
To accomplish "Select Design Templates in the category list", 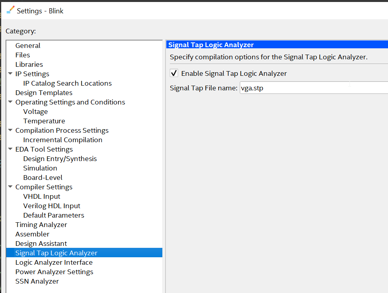I will point(44,93).
